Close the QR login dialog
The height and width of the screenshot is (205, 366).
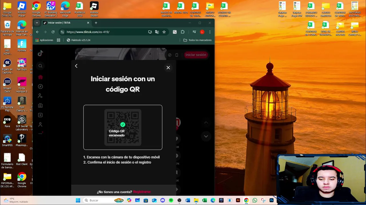(x=168, y=67)
